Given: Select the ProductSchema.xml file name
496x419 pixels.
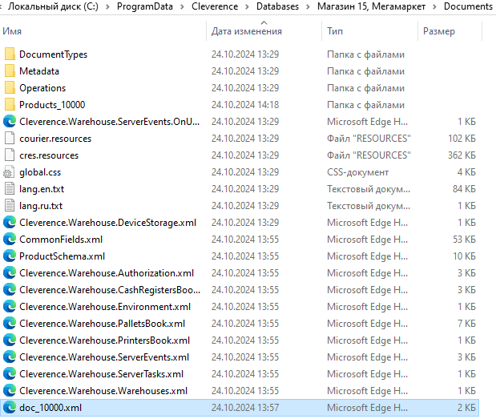Looking at the screenshot, I should [x=62, y=256].
